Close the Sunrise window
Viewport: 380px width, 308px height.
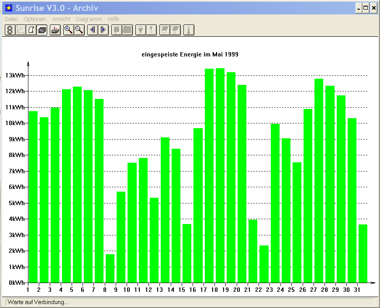click(373, 8)
